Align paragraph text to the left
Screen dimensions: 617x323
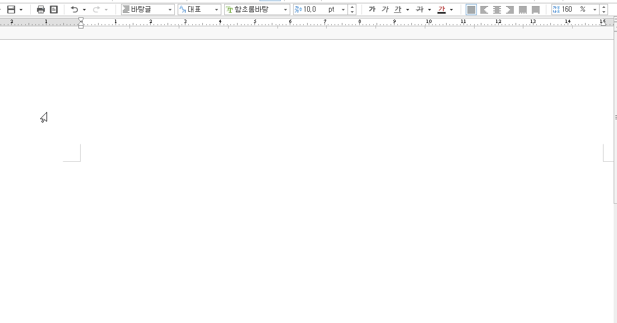click(x=484, y=10)
